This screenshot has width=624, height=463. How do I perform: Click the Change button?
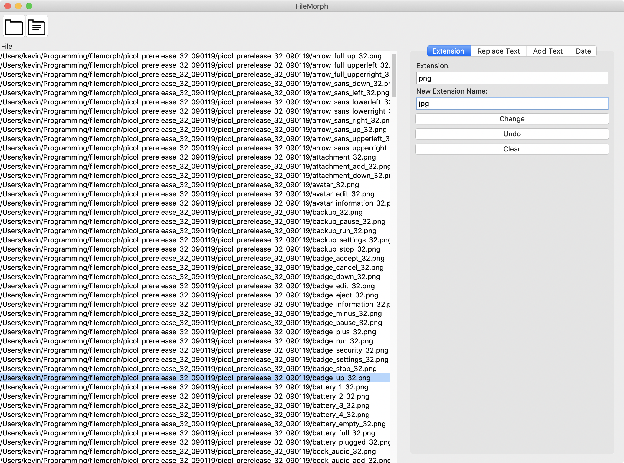512,119
